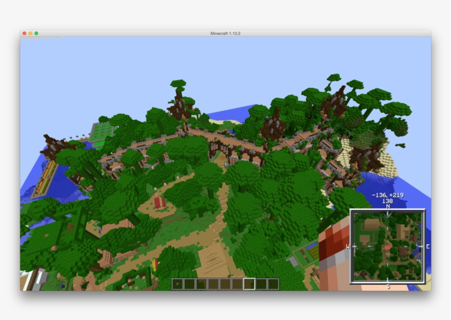The image size is (451, 320).
Task: Select the fourth hotbar slot
Action: coord(213,284)
